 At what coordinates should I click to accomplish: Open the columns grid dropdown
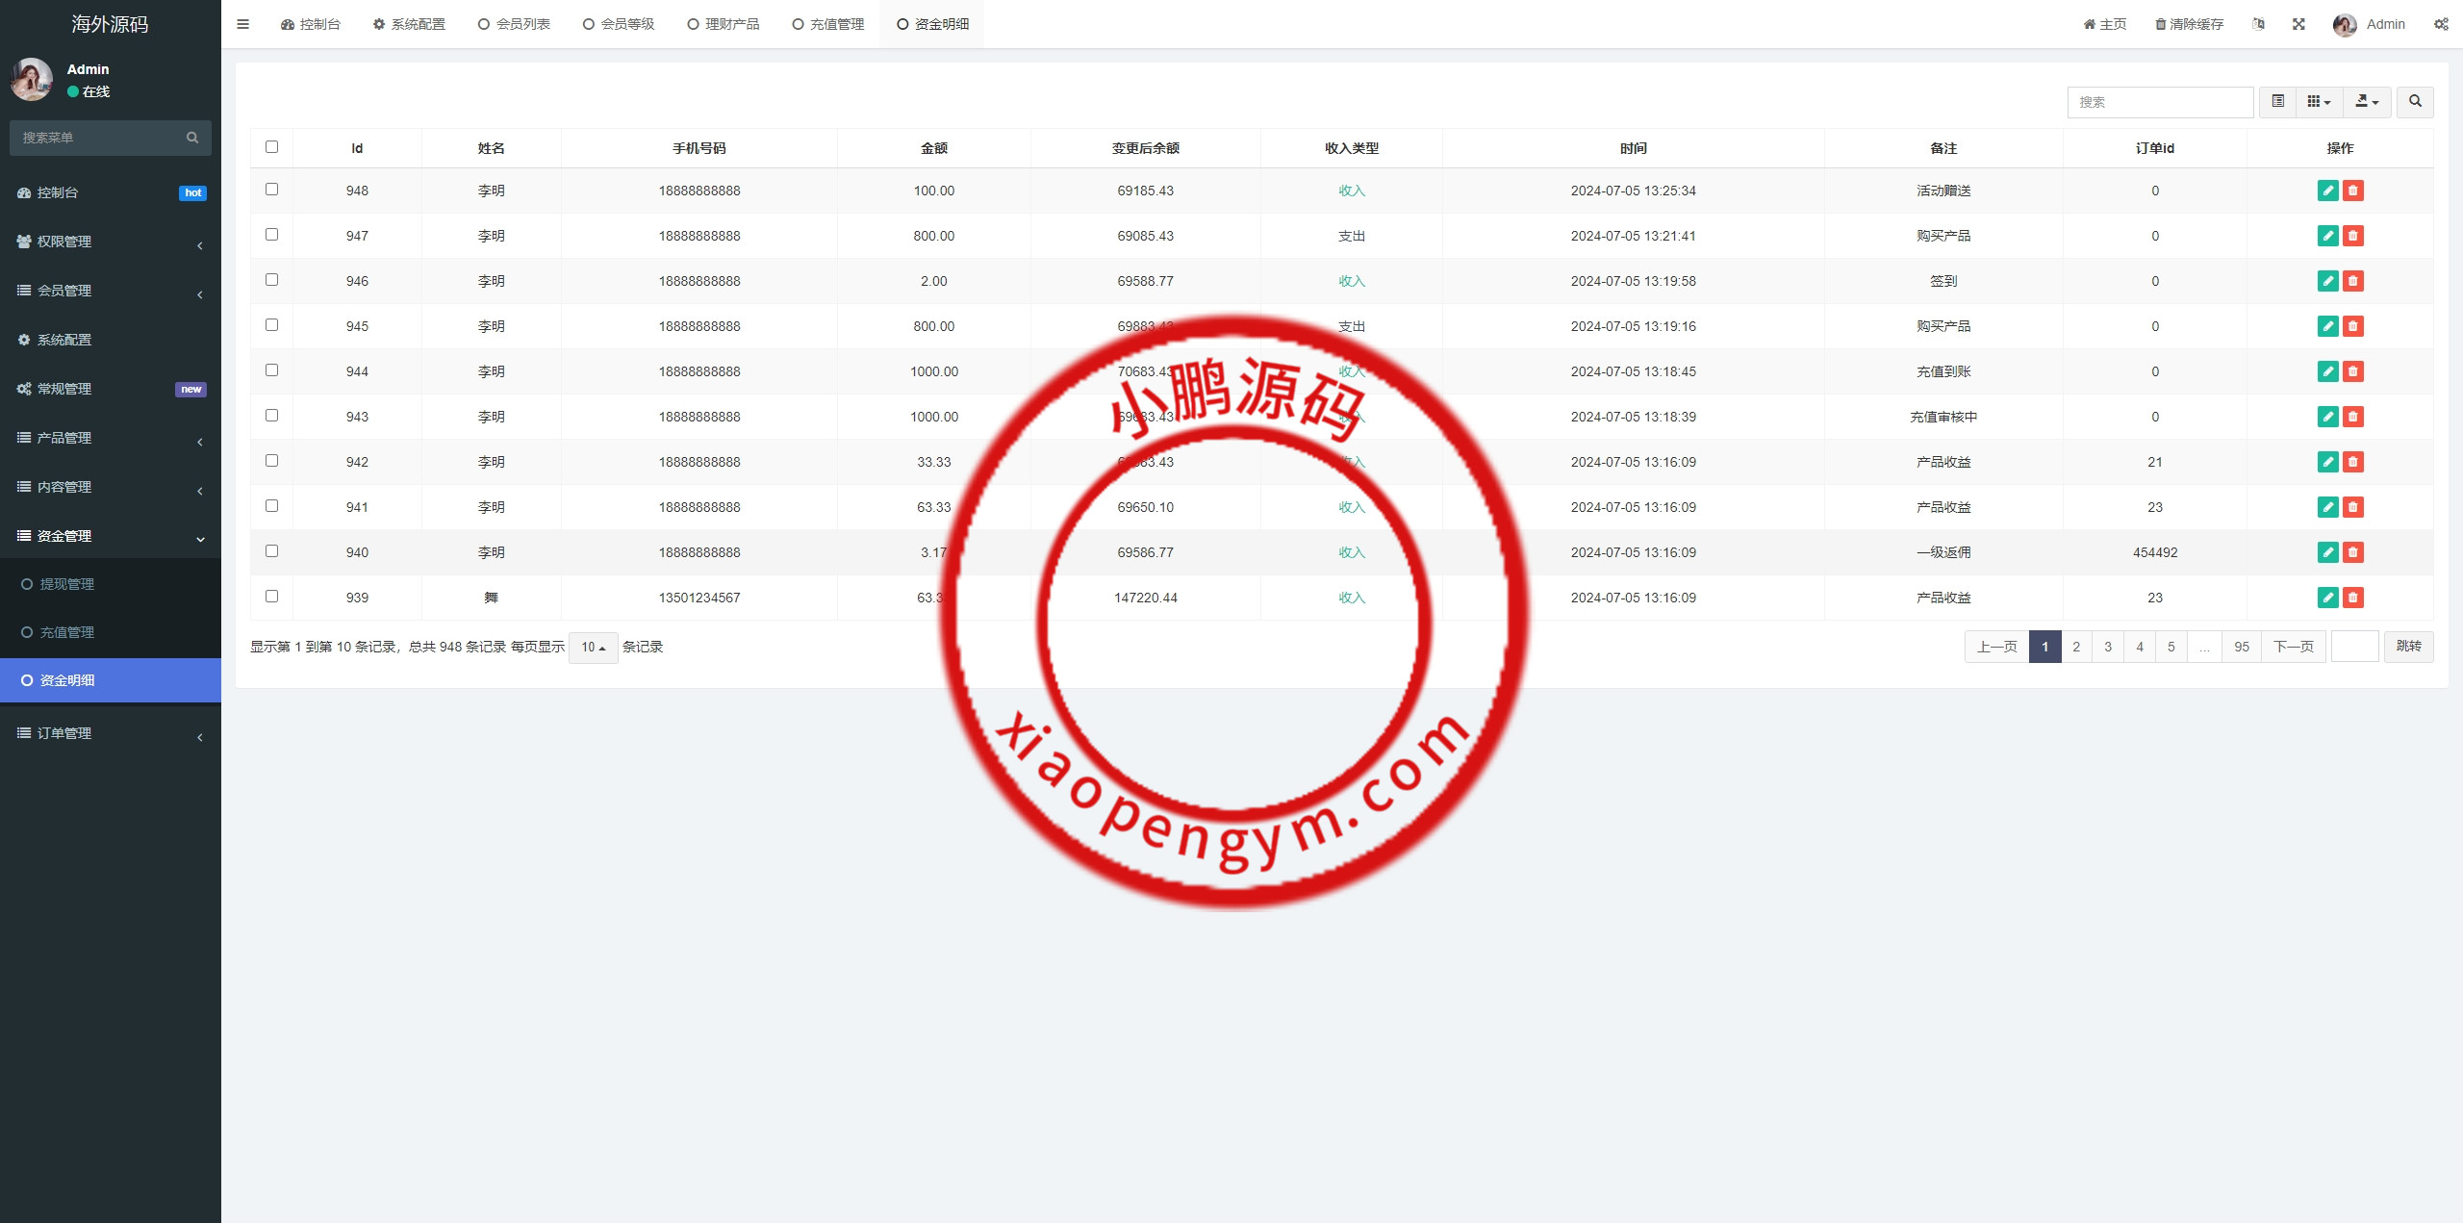pos(2319,101)
